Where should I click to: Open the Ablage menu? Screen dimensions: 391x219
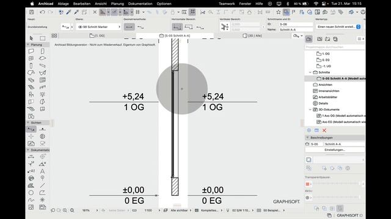(x=63, y=4)
